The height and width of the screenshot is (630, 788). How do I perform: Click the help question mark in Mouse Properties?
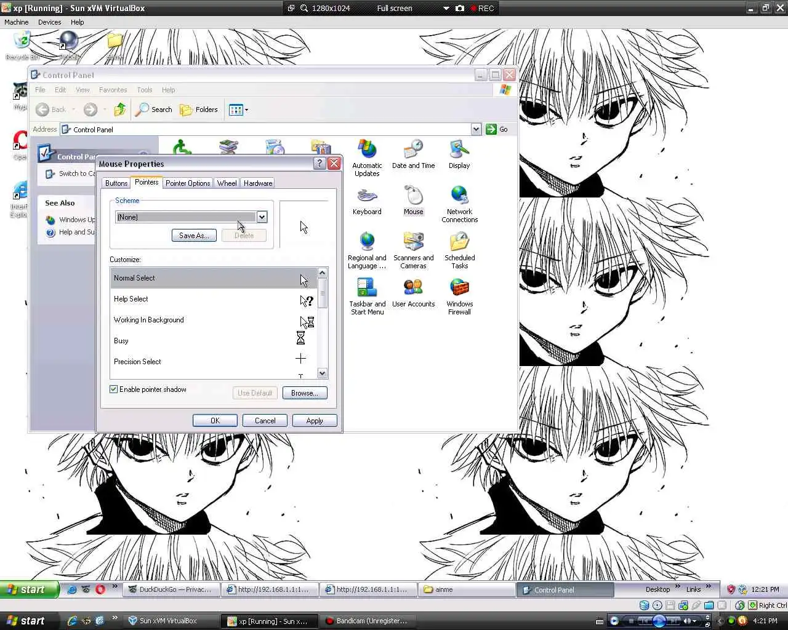[320, 163]
